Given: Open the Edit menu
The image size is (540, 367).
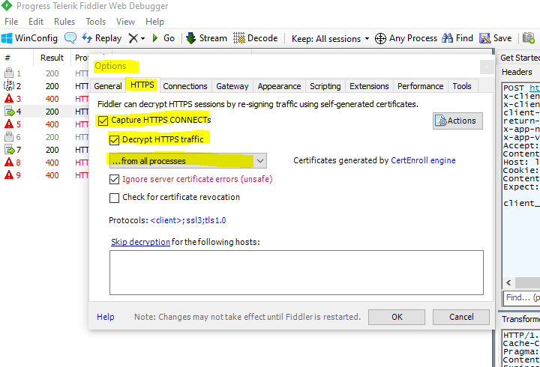Looking at the screenshot, I should point(36,22).
